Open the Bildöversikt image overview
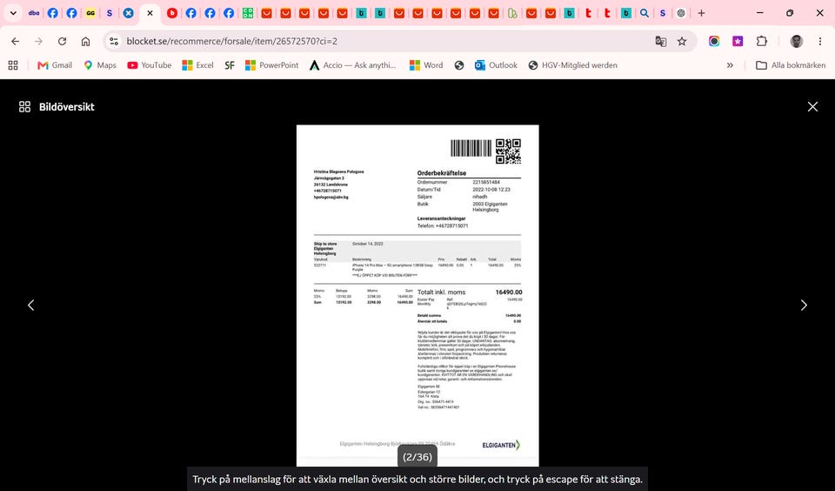The height and width of the screenshot is (491, 835). tap(57, 106)
